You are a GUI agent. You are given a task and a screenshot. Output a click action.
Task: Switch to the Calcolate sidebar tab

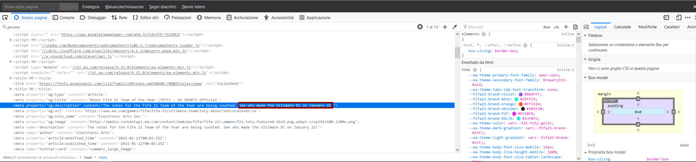pyautogui.click(x=622, y=27)
